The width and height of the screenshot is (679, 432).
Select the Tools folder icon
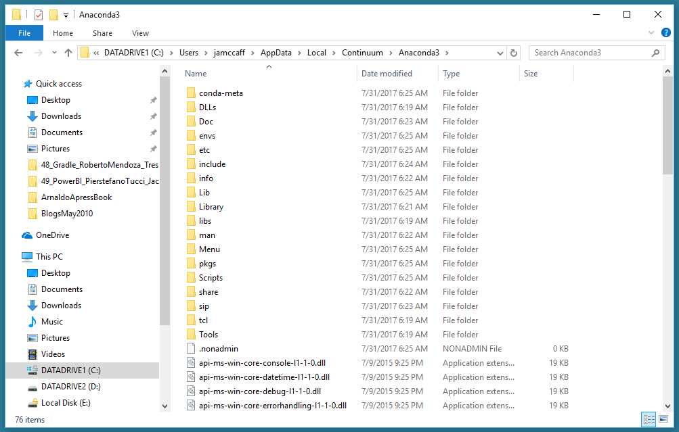click(x=191, y=334)
